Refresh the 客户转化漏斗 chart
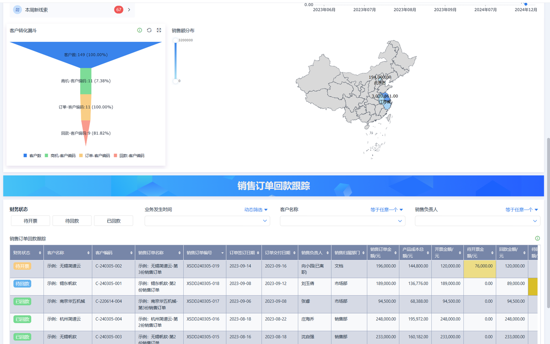The image size is (550, 344). [149, 30]
